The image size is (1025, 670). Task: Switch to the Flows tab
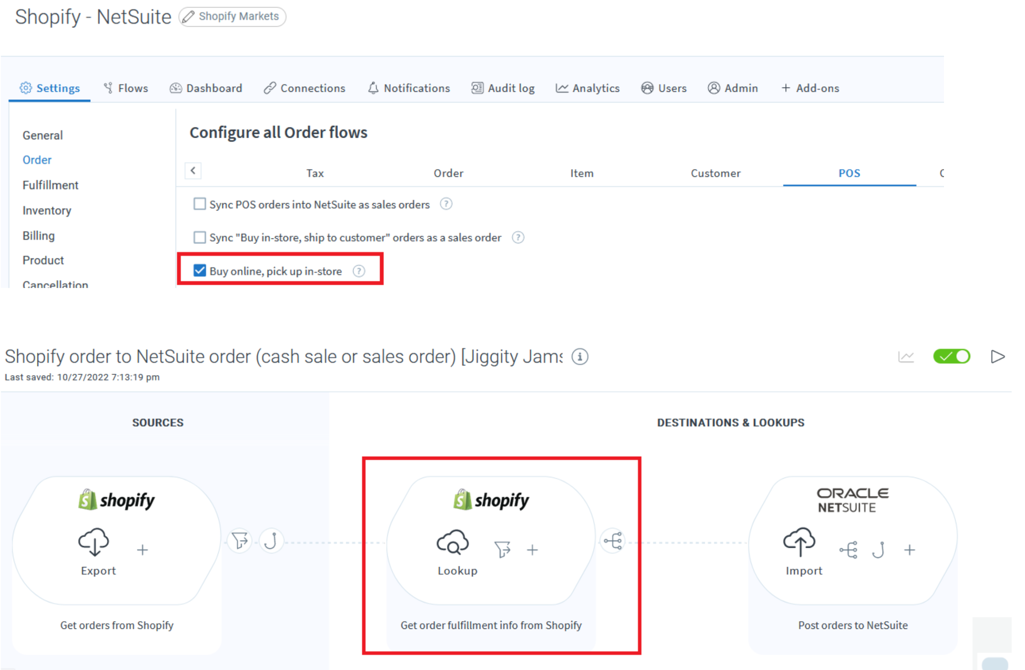[x=126, y=88]
